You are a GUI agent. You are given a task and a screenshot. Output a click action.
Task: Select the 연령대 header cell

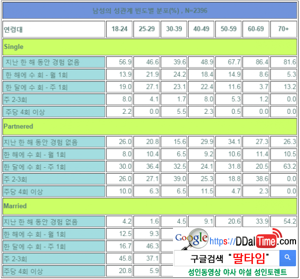click(x=54, y=29)
